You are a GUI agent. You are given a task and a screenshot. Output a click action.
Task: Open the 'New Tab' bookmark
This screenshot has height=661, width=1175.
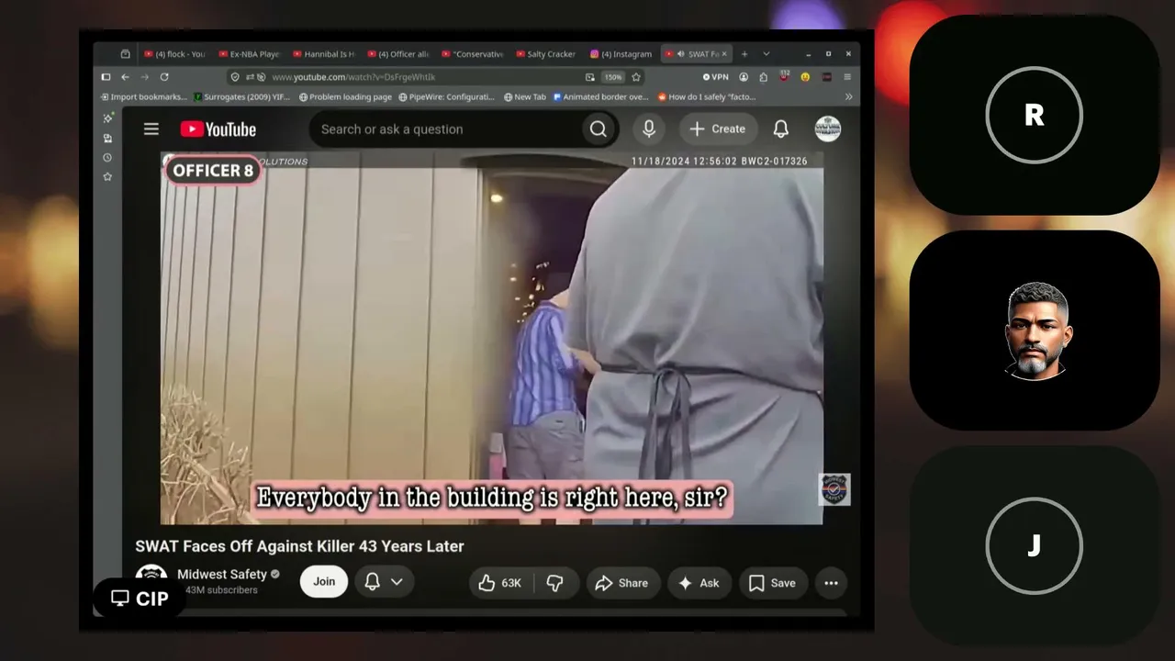pyautogui.click(x=525, y=96)
